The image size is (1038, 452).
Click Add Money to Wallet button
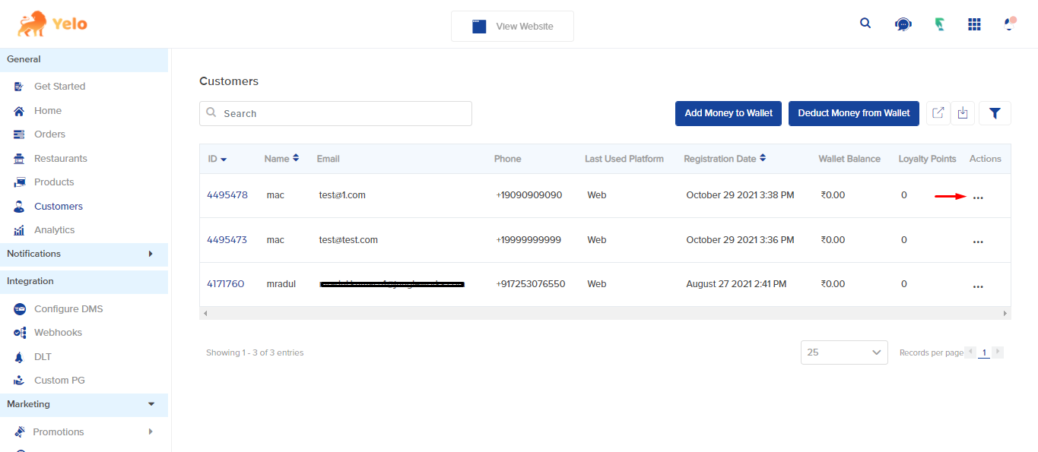tap(729, 113)
